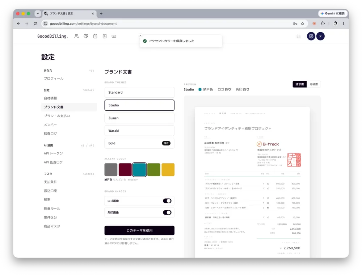Open the browser extensions puzzle icon
This screenshot has height=275, width=362.
pos(323,24)
